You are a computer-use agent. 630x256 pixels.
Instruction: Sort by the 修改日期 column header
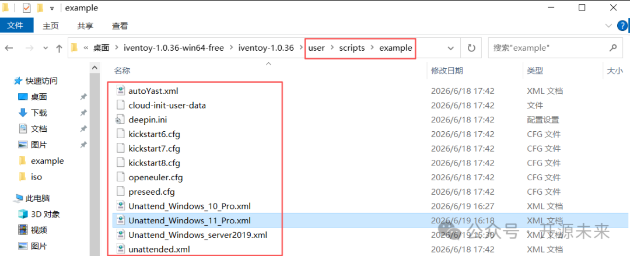[x=447, y=71]
